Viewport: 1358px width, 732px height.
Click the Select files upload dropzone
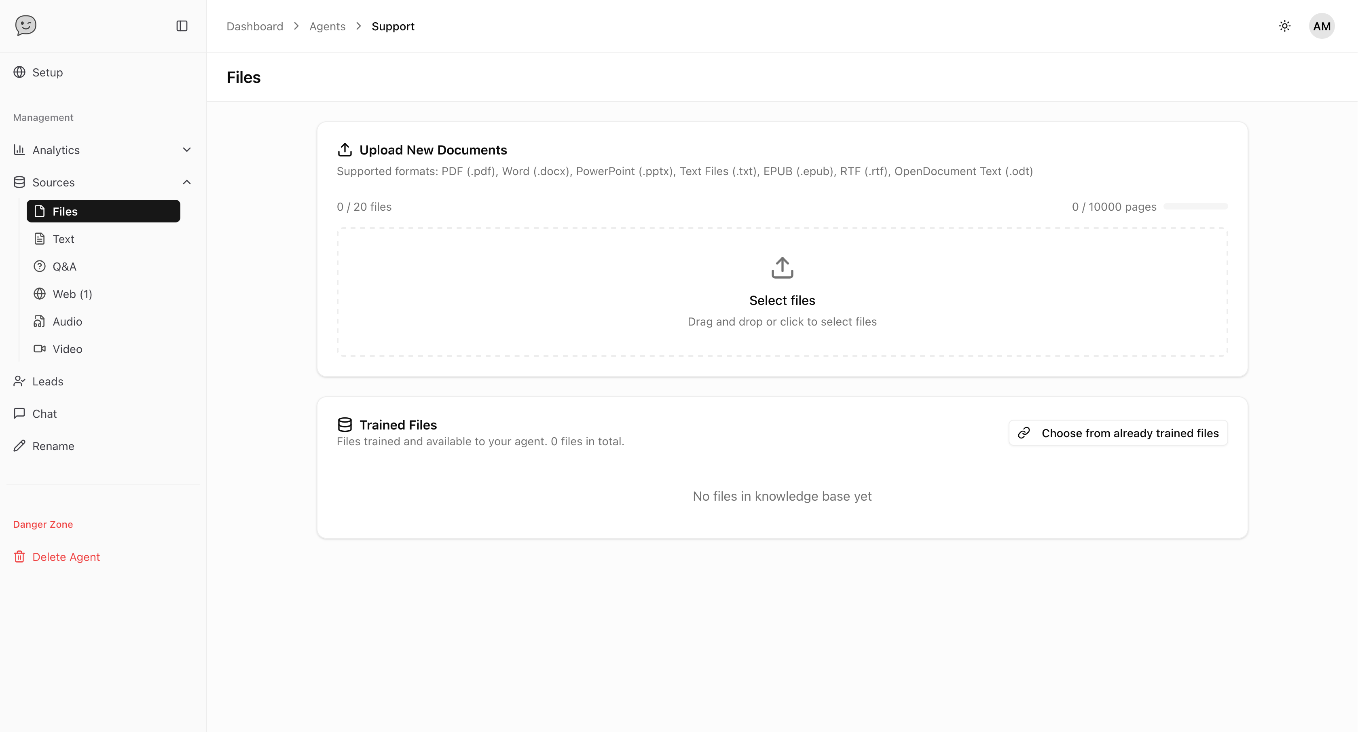tap(782, 292)
